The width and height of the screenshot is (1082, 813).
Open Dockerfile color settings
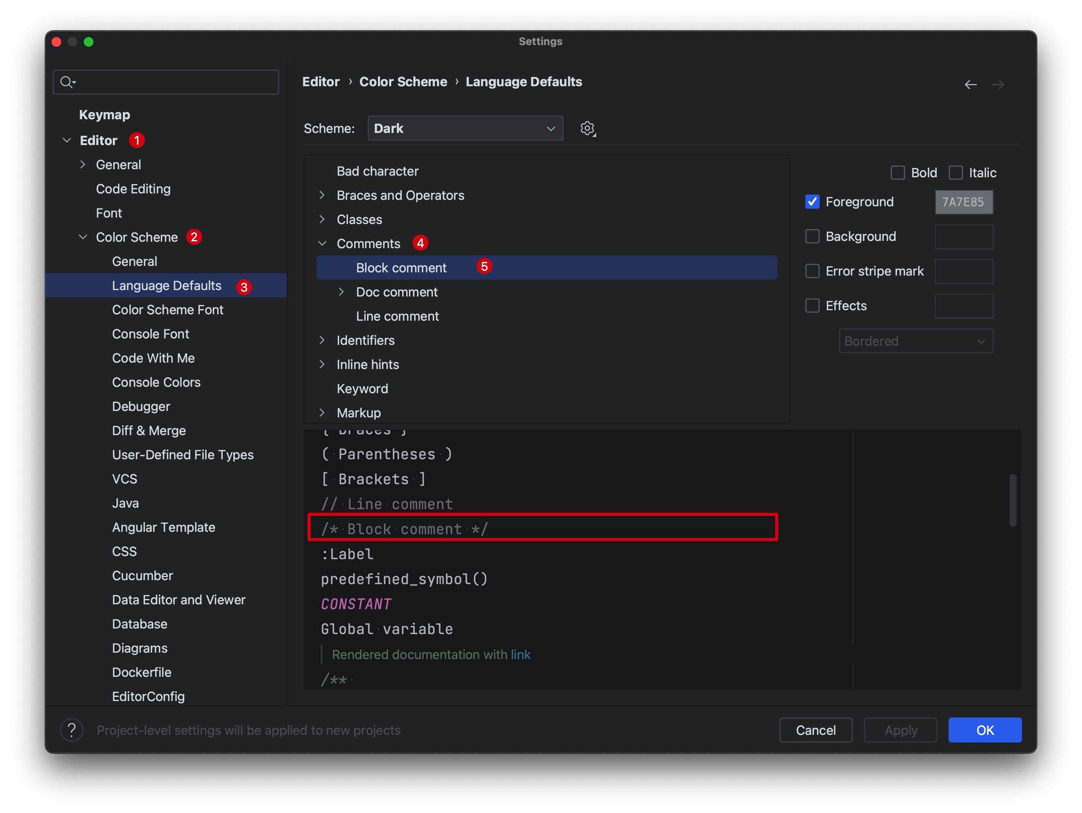click(141, 672)
